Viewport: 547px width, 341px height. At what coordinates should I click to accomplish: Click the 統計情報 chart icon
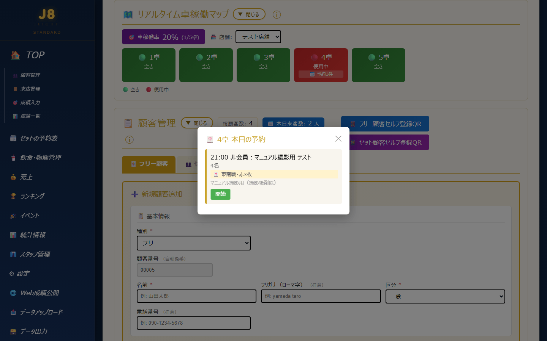pos(13,235)
